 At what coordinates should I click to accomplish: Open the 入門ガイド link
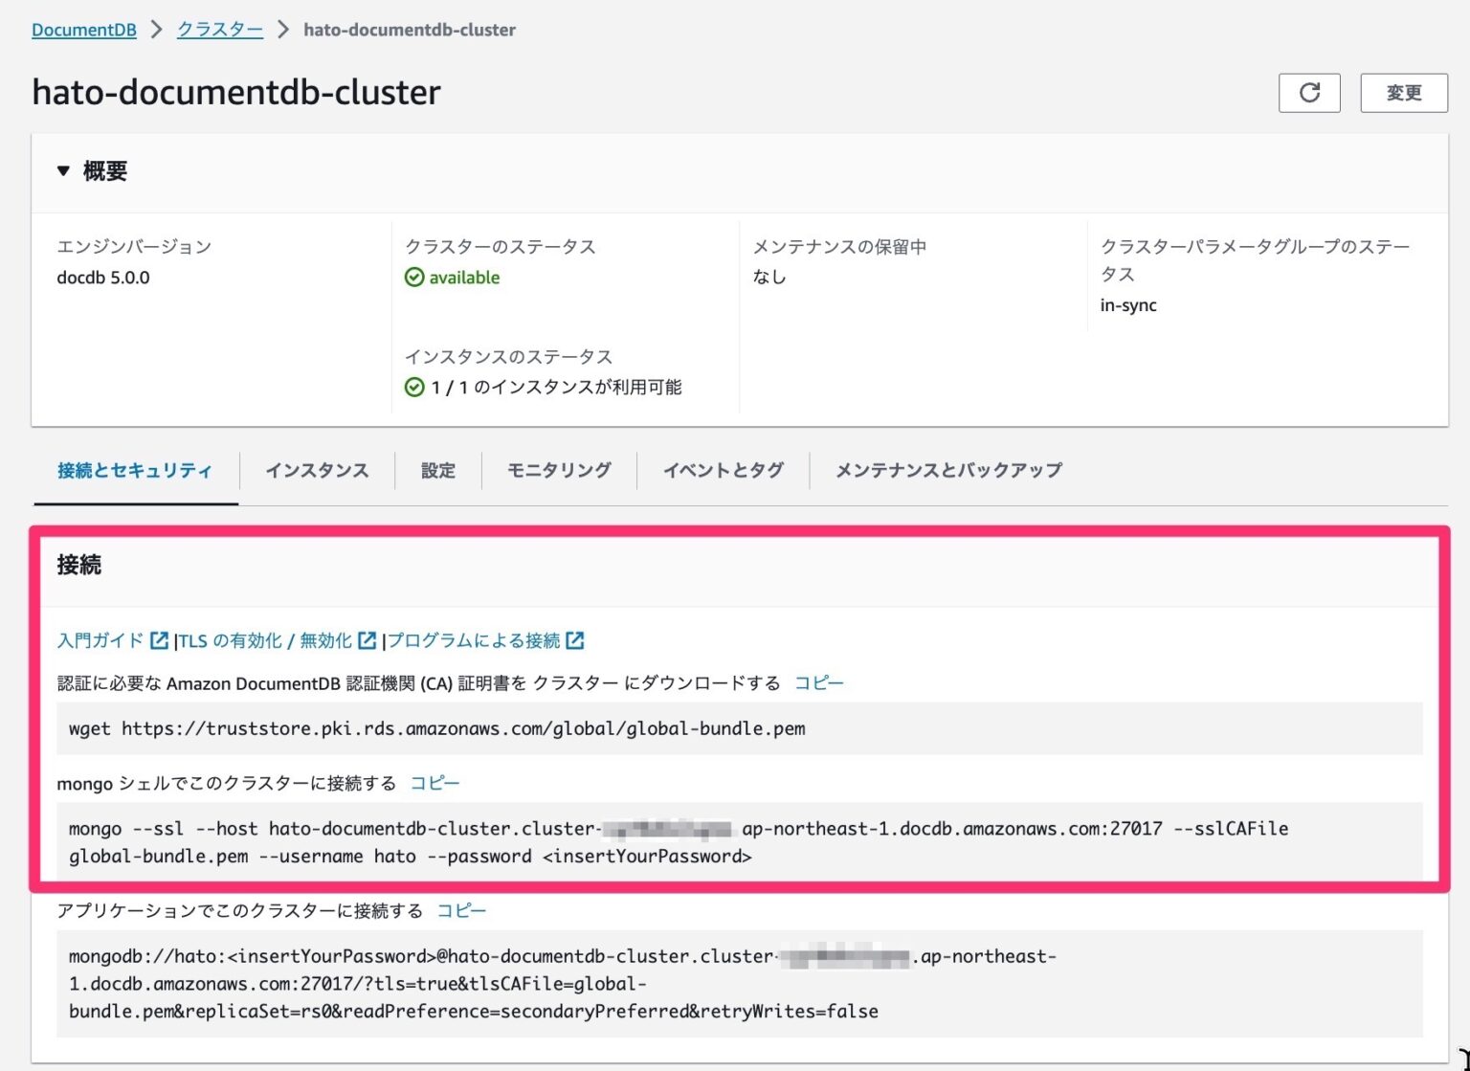click(x=100, y=640)
